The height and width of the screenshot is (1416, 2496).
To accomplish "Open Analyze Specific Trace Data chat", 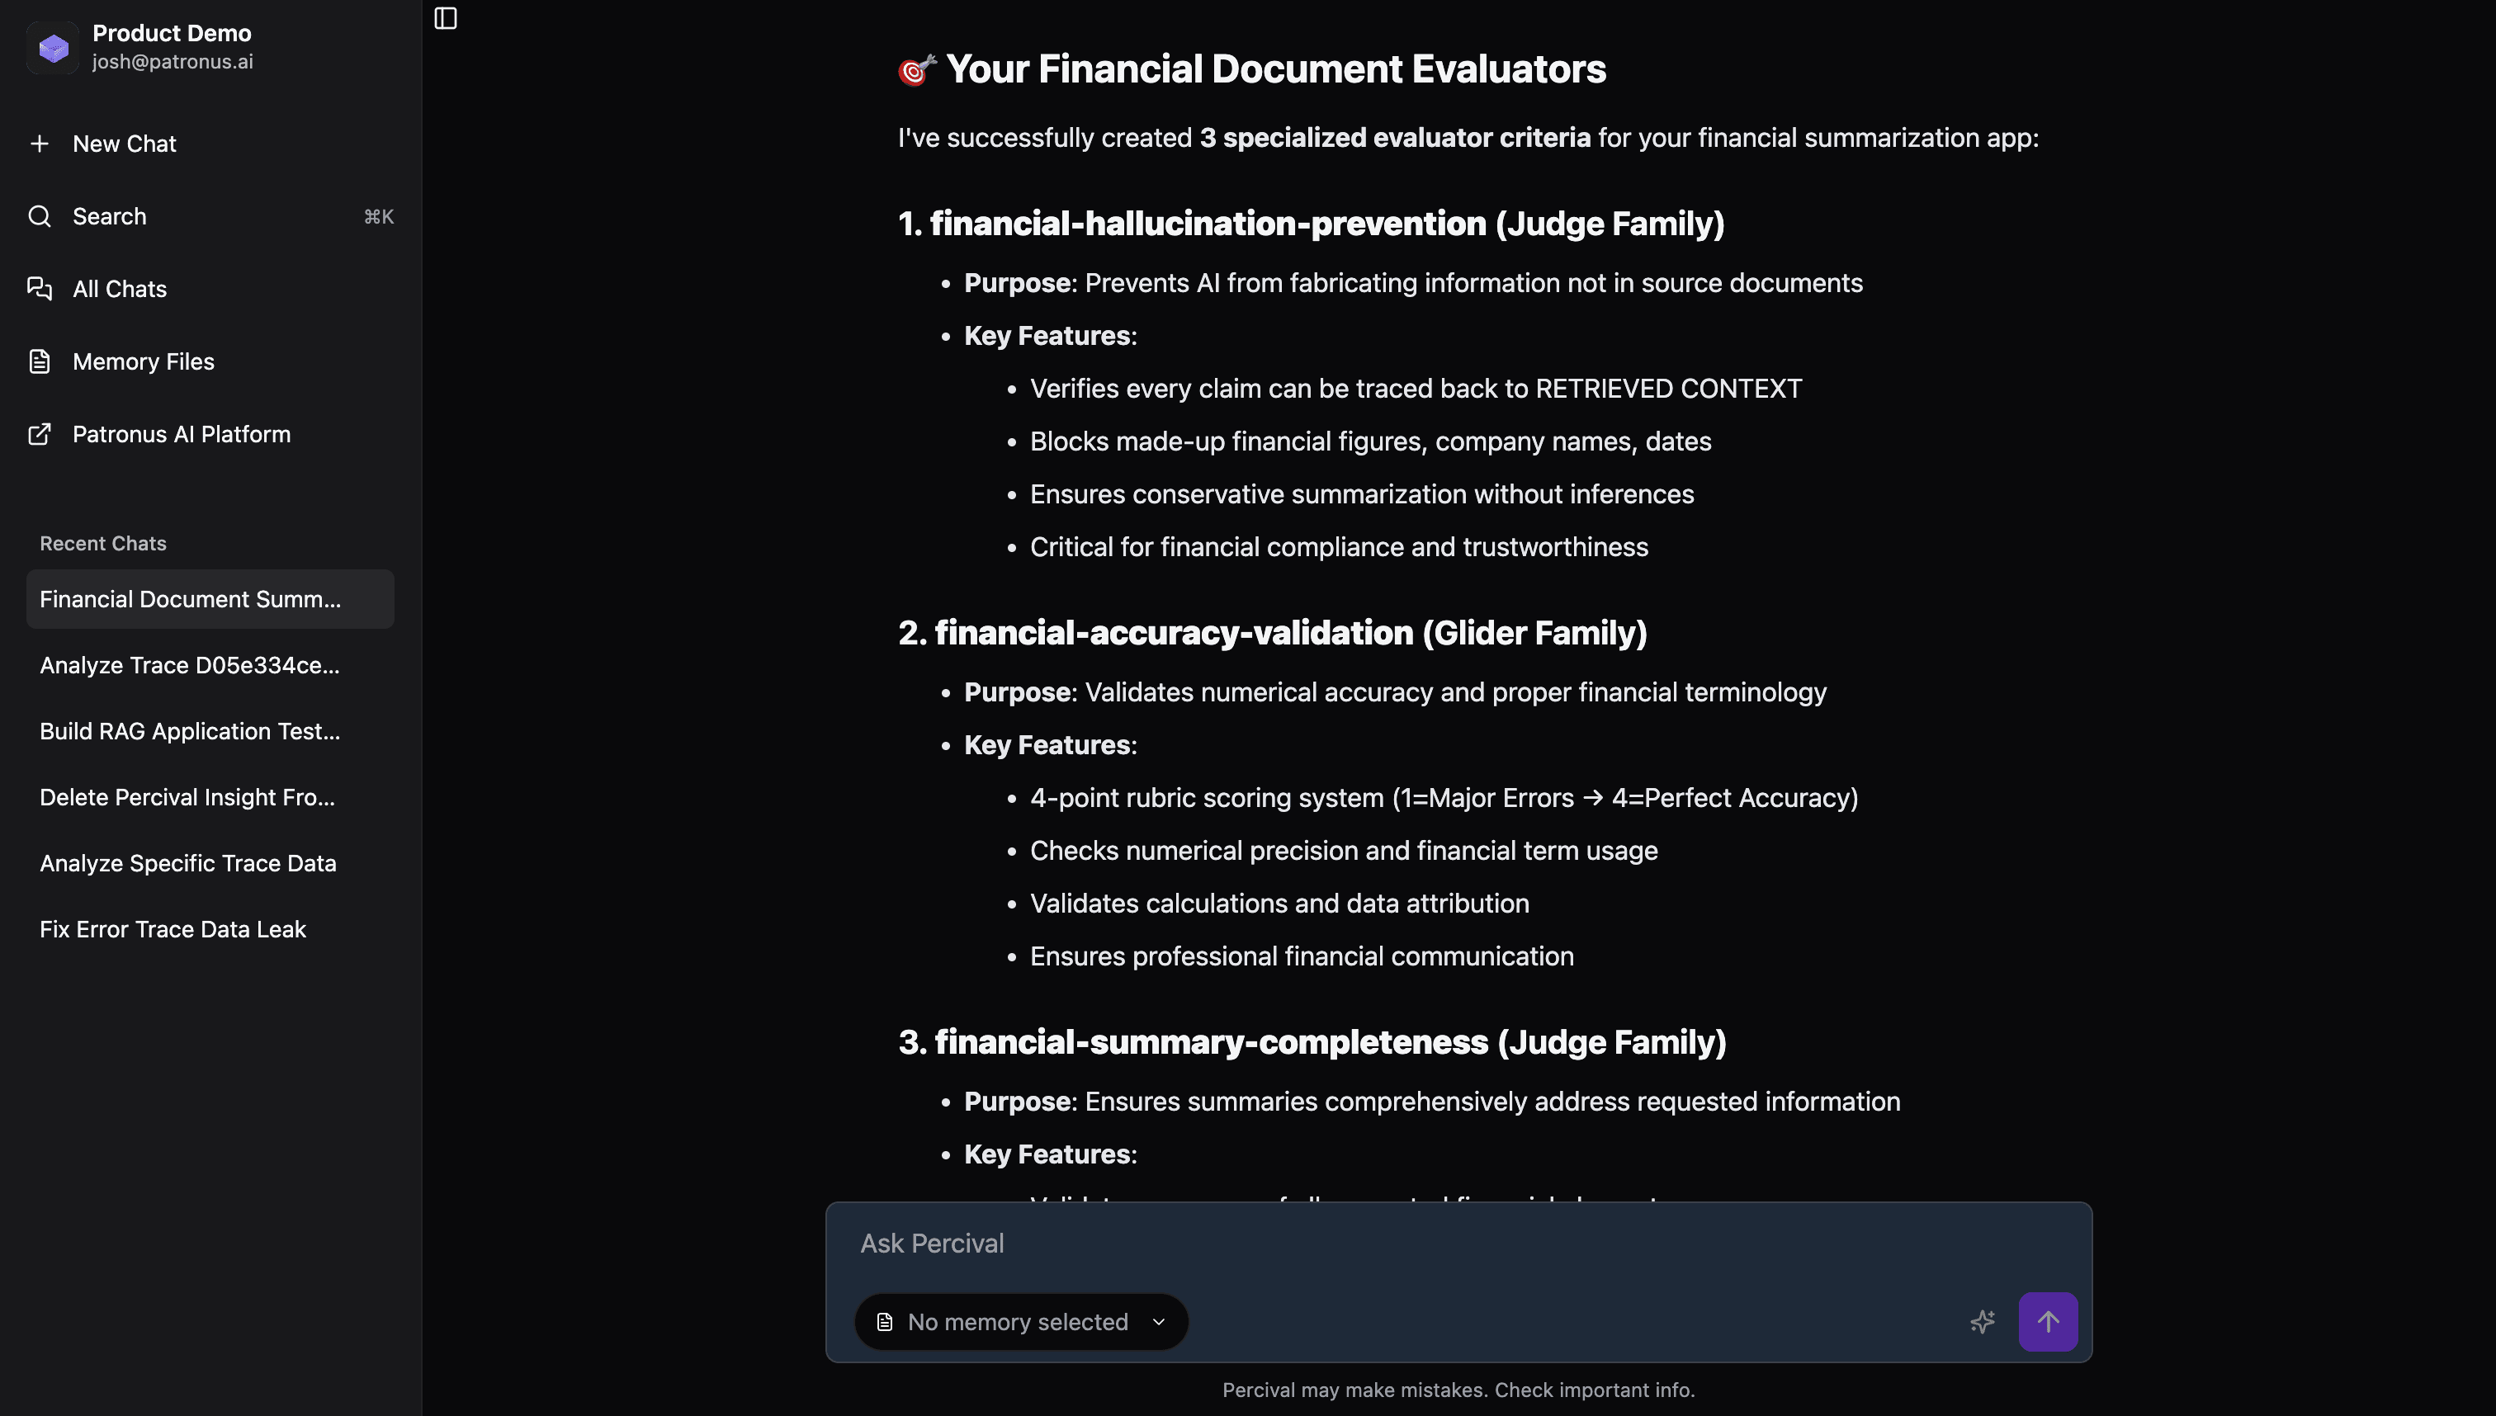I will click(187, 864).
